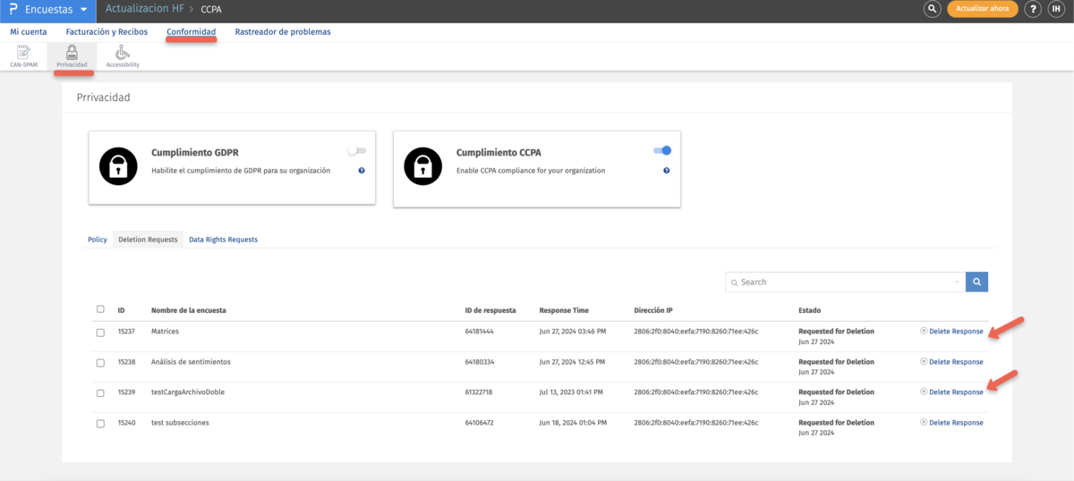
Task: Enable the Cumplimiento GDPR toggle
Action: tap(357, 151)
